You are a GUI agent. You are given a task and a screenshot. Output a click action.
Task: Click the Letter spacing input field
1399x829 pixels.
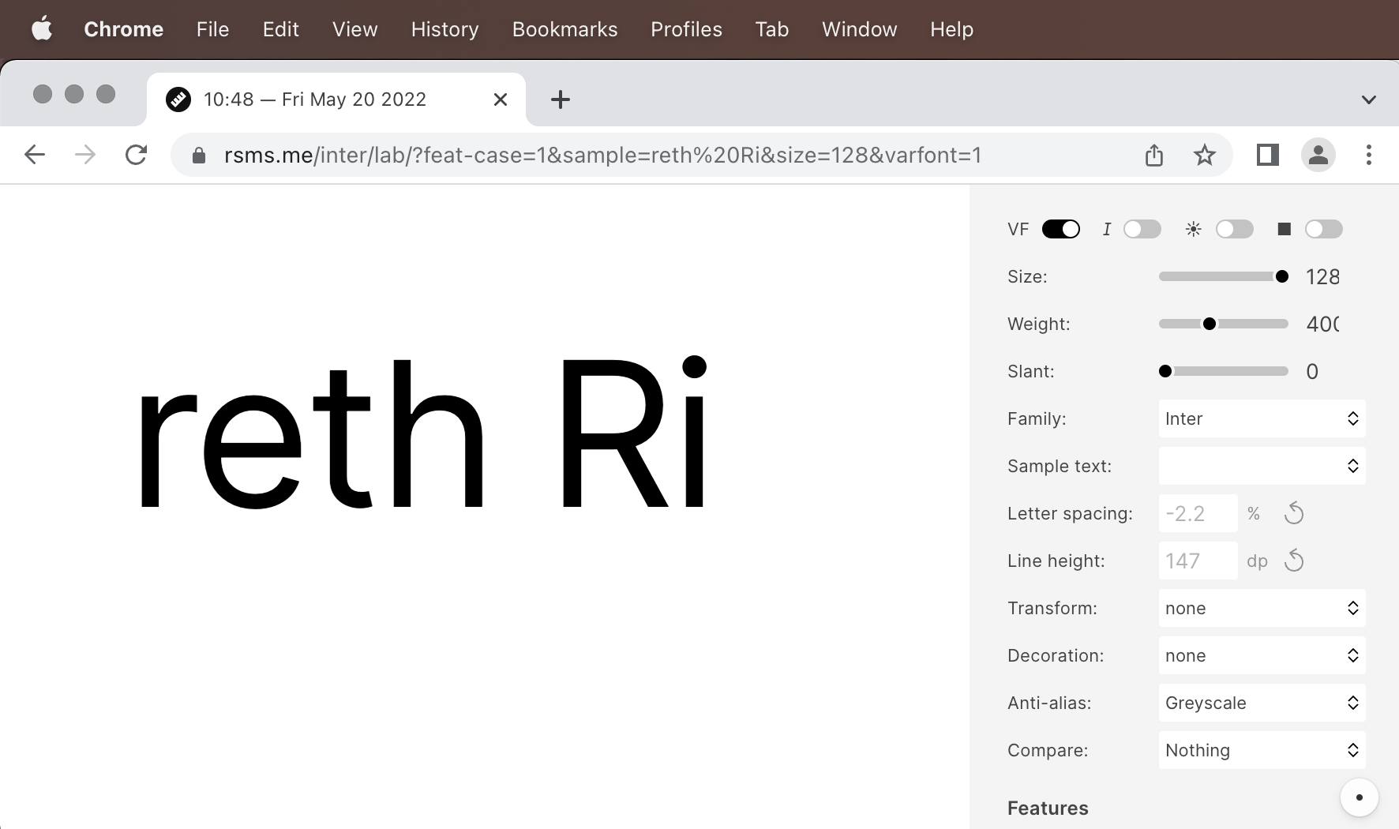(1198, 513)
